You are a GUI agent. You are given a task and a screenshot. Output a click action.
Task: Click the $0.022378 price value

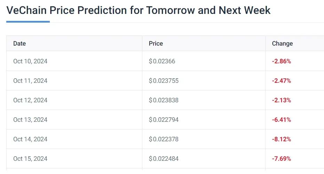[x=164, y=139]
